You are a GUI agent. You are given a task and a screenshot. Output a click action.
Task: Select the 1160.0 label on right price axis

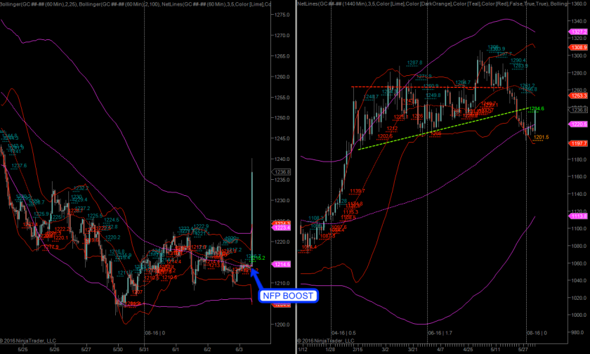click(579, 176)
